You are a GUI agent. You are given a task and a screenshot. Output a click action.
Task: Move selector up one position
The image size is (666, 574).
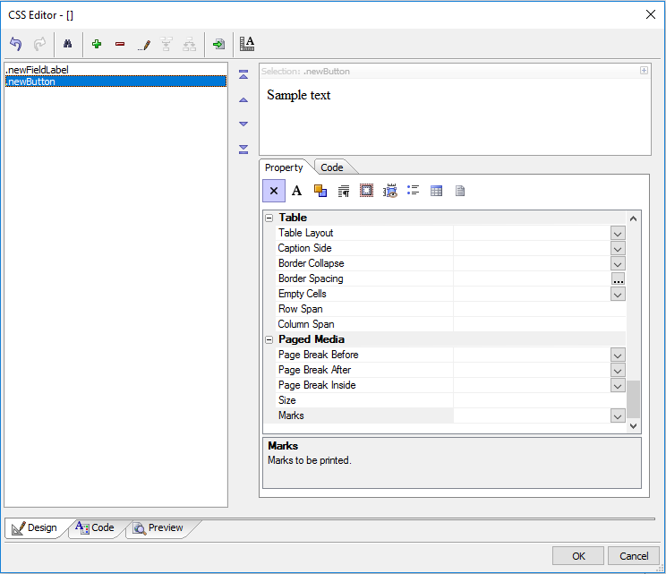tap(243, 99)
